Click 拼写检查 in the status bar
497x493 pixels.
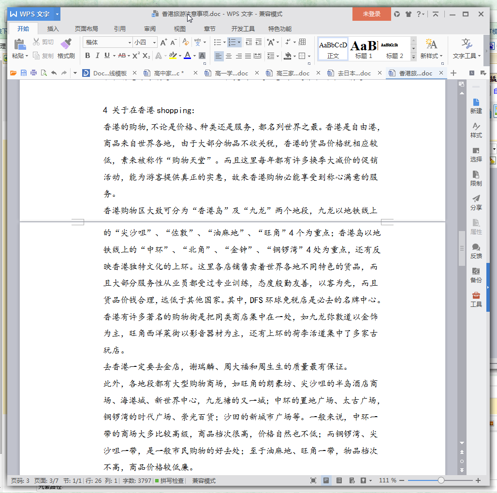point(170,480)
